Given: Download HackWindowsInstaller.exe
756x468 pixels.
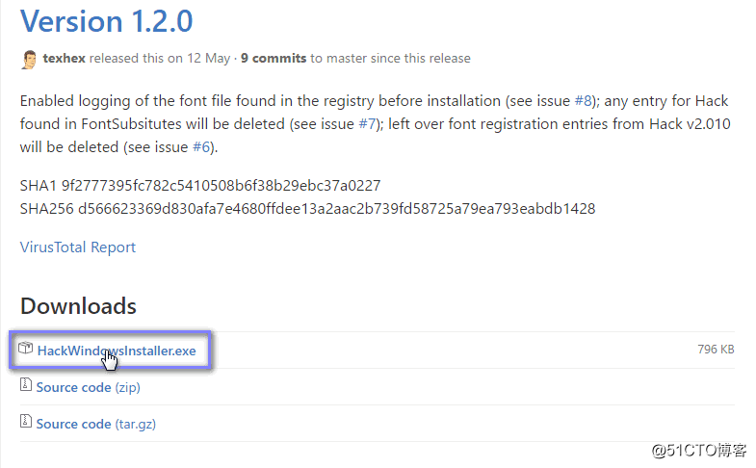Looking at the screenshot, I should [x=117, y=351].
